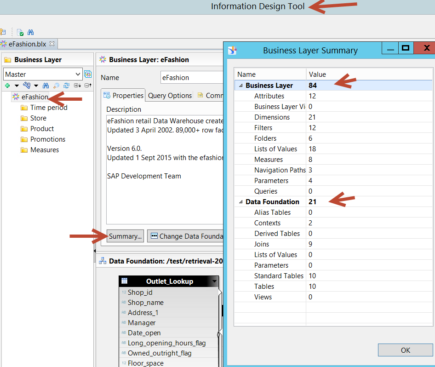435x367 pixels.
Task: Select the eFashion root tree node
Action: click(x=34, y=97)
